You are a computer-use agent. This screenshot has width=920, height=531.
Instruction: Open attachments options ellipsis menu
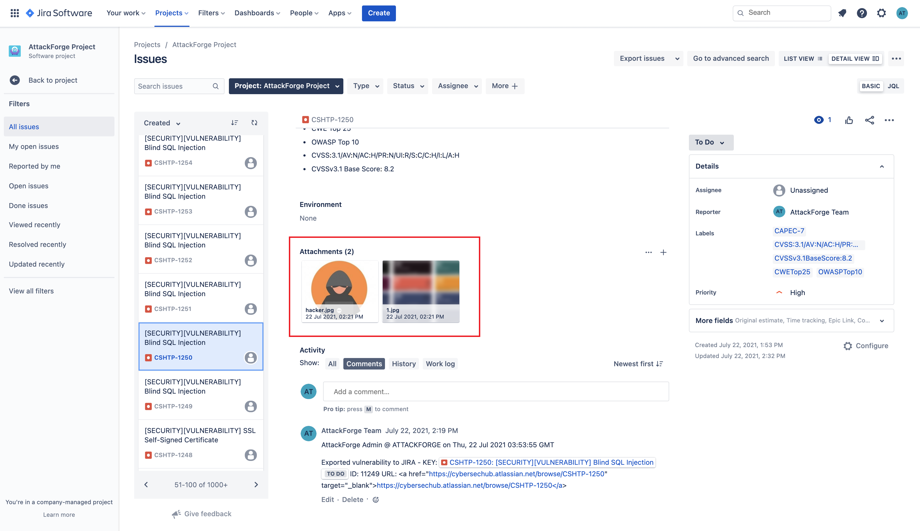(648, 252)
